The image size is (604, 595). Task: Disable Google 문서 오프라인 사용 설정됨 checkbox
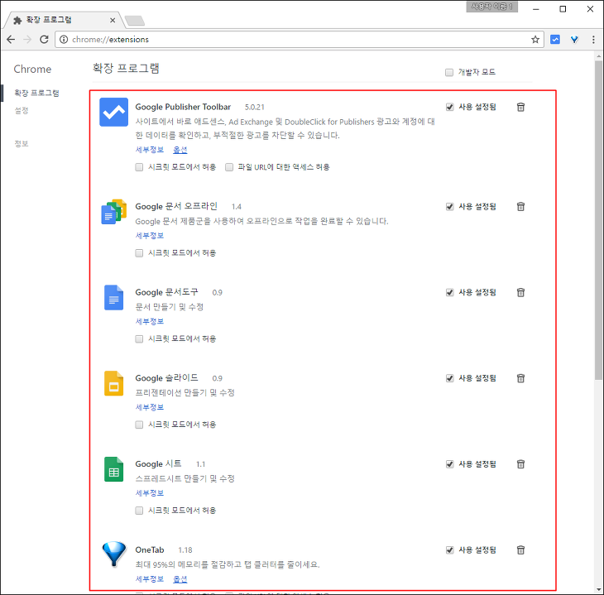tap(449, 207)
